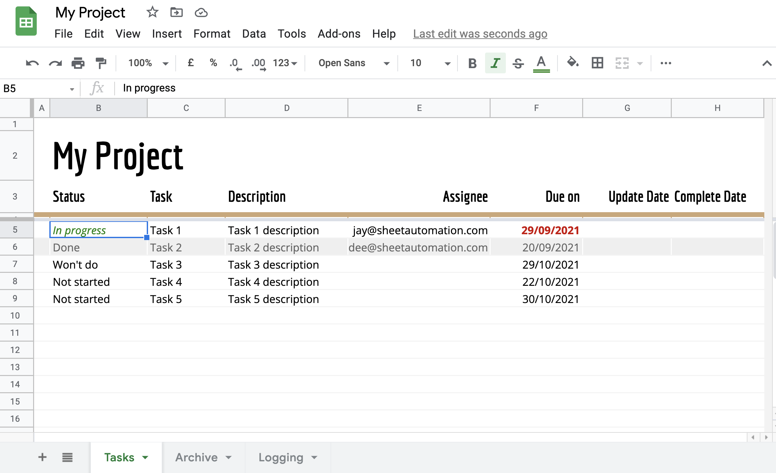Select column E header
The width and height of the screenshot is (776, 473).
[419, 108]
